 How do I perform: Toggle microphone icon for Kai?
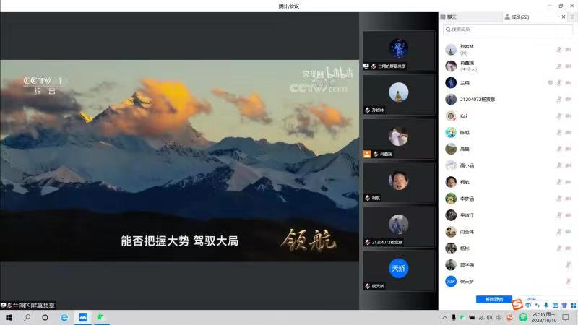tap(558, 116)
